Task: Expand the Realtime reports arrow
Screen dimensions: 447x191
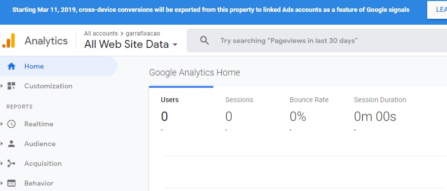Action: click(x=1, y=124)
